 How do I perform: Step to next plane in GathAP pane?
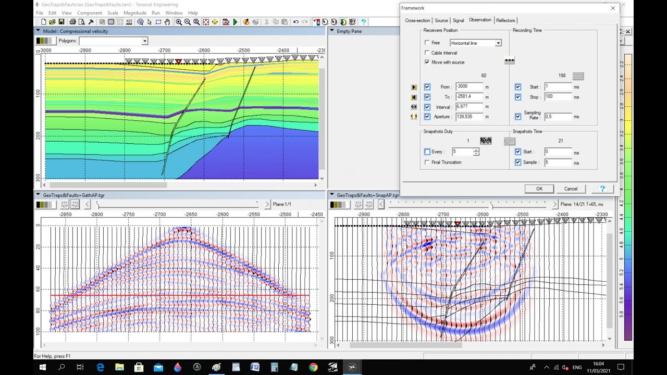267,205
